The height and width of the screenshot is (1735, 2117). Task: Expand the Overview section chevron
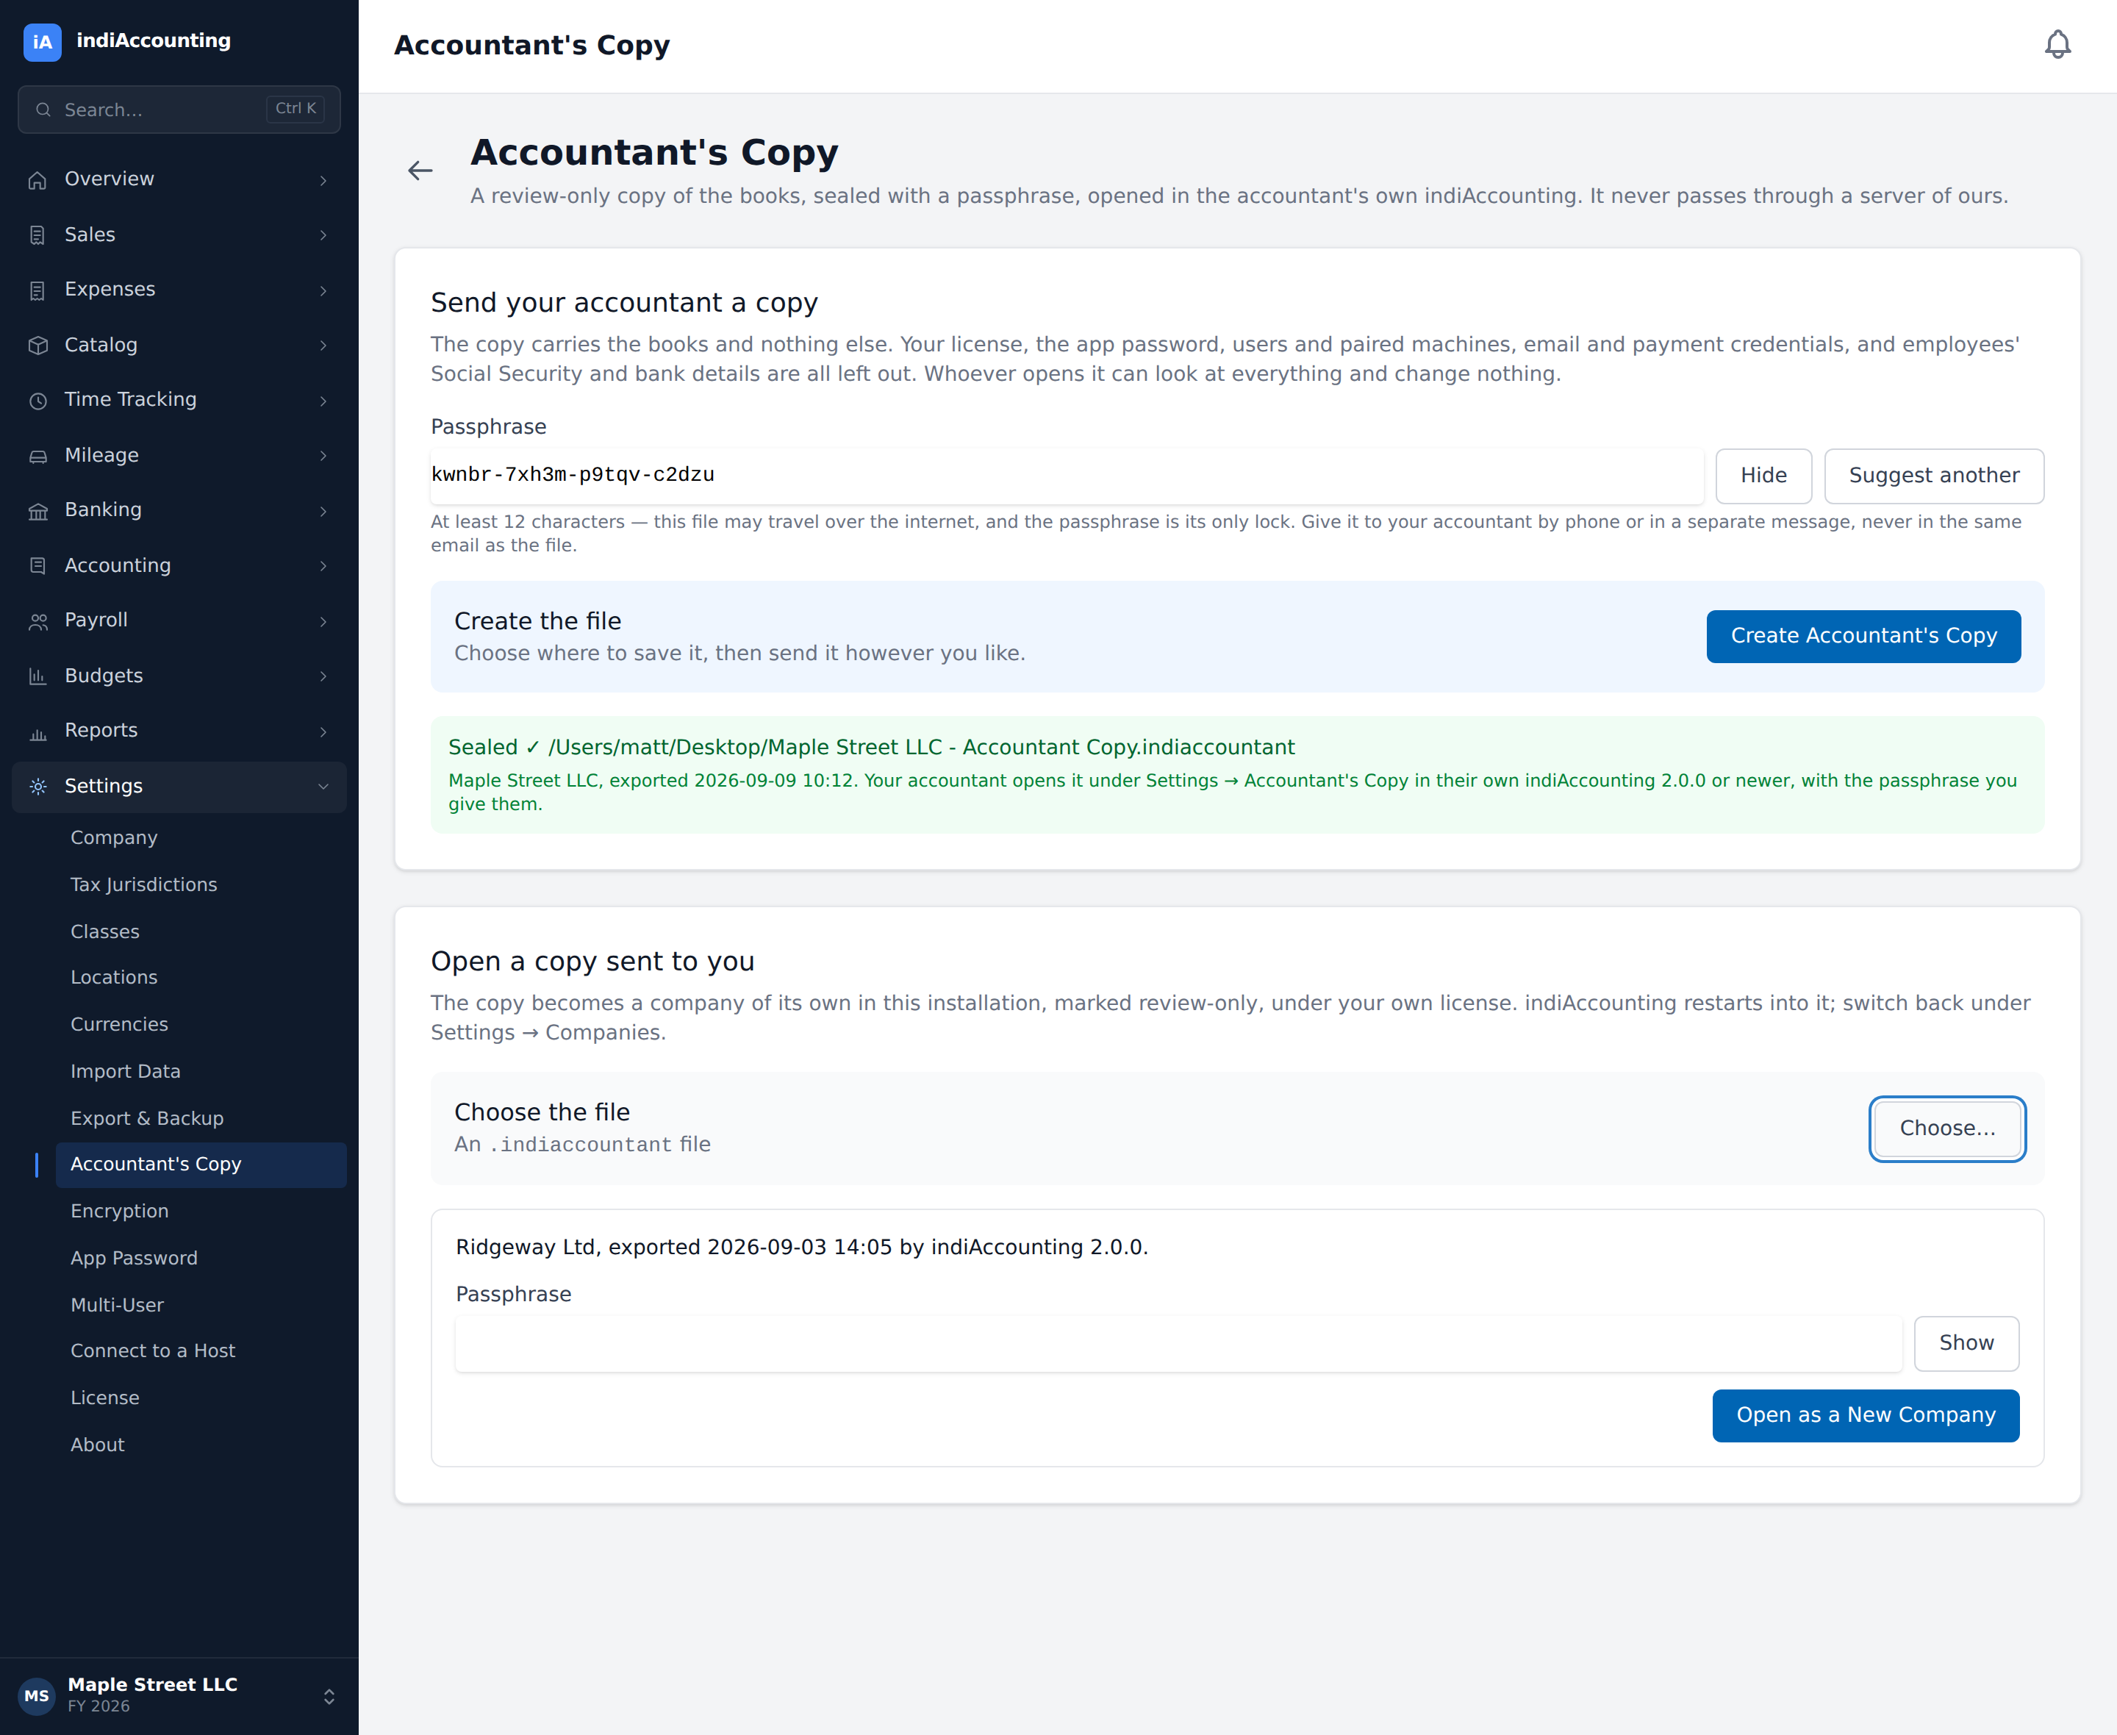click(323, 180)
